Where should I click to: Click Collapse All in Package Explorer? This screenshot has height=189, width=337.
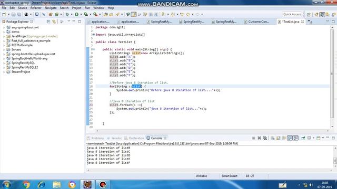pos(48,22)
